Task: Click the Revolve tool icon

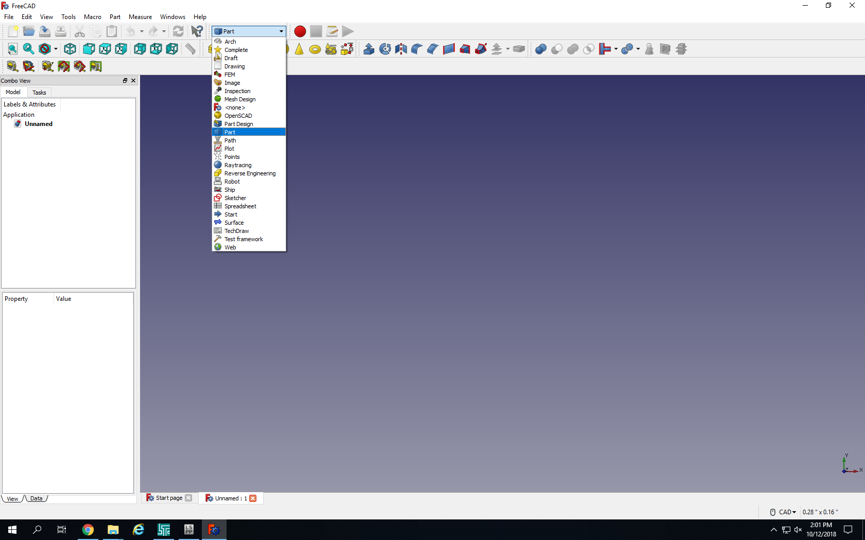Action: (385, 49)
